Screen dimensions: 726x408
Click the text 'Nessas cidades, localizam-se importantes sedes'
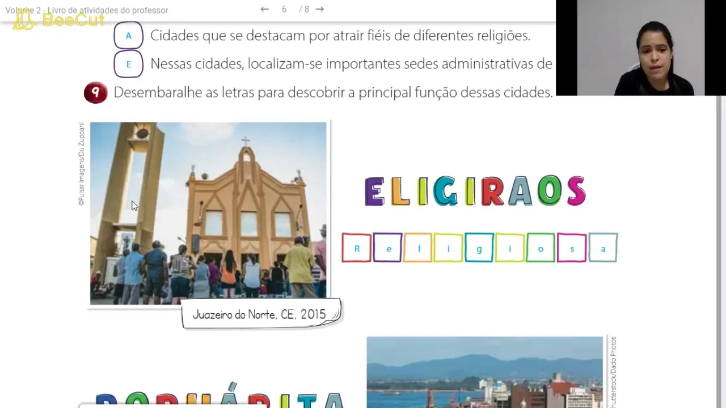(x=294, y=64)
